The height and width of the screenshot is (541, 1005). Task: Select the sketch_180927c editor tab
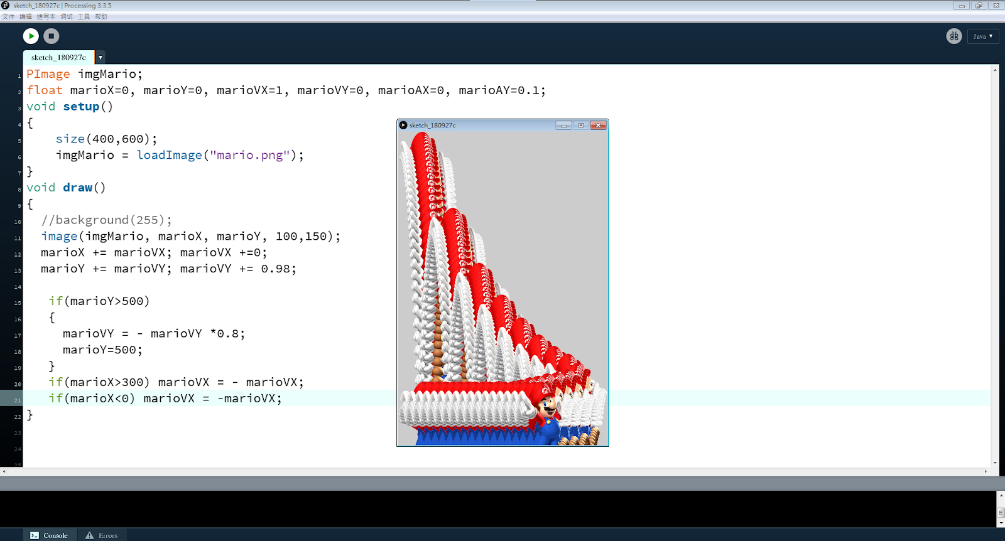pyautogui.click(x=58, y=57)
